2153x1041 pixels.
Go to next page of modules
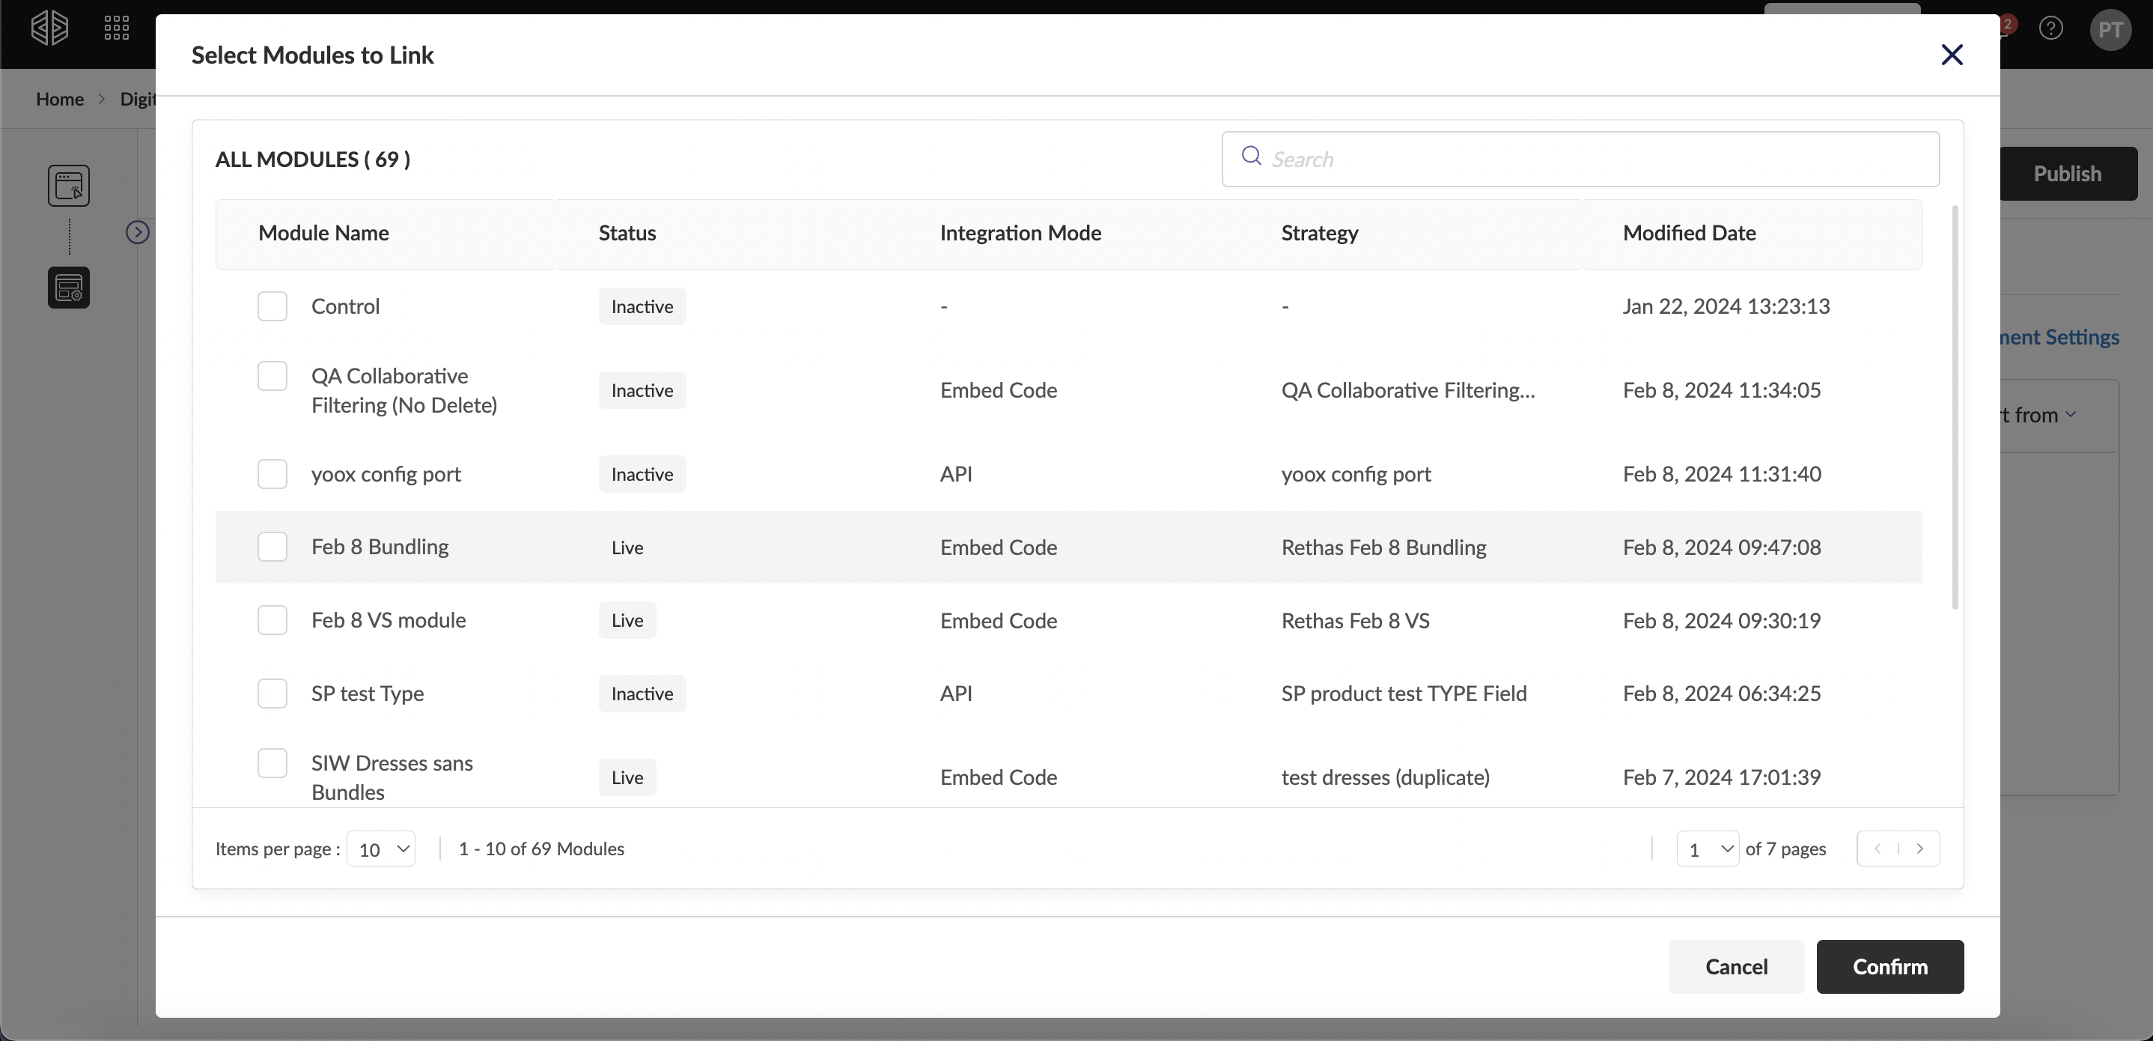click(x=1920, y=849)
